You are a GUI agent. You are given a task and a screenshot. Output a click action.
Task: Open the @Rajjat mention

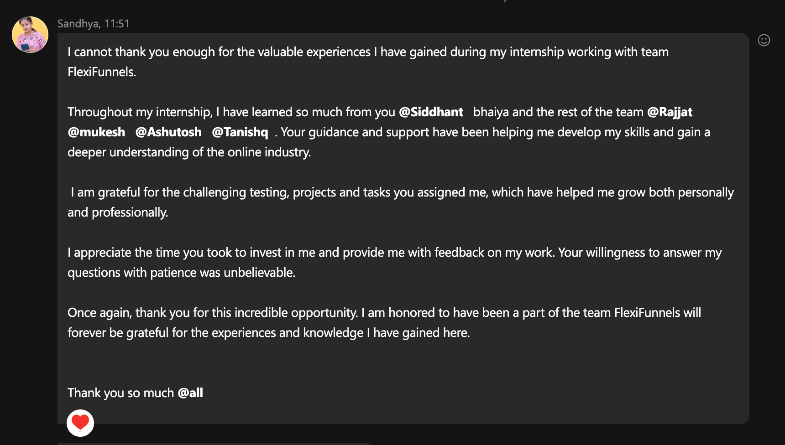click(x=670, y=112)
